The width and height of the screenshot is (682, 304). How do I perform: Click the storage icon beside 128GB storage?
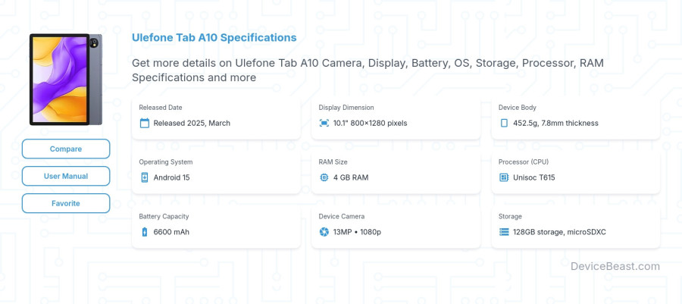click(504, 232)
